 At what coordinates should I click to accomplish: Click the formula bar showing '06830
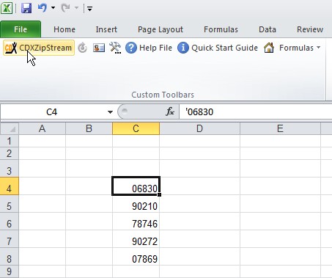[255, 112]
